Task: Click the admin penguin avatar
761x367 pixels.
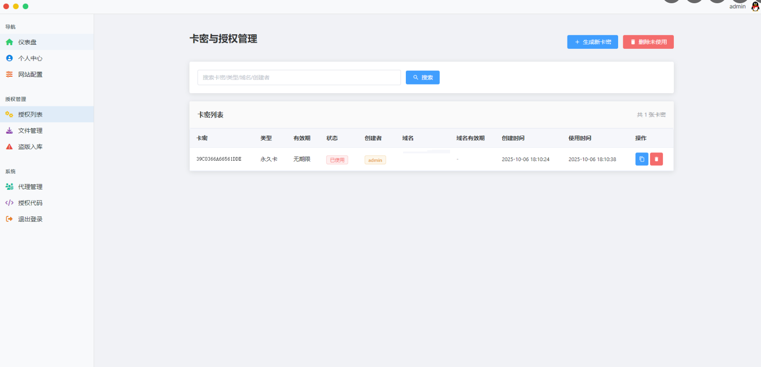Action: [755, 6]
